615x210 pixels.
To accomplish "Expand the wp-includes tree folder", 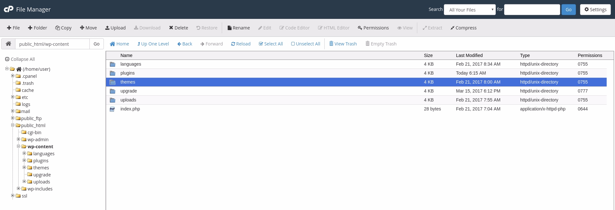I will (x=18, y=189).
